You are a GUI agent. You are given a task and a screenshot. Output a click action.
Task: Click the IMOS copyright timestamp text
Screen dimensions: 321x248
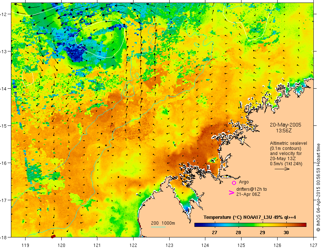[318, 187]
